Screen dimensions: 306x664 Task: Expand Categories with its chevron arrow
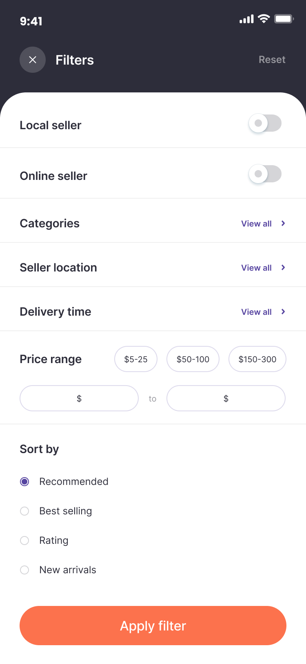(283, 223)
